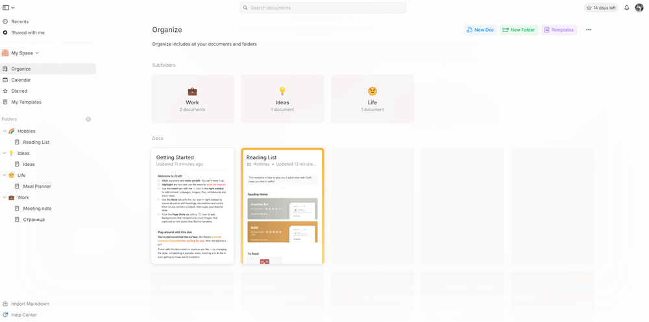Open the more options ellipsis menu
Viewport: 649px width, 322px height.
[589, 30]
